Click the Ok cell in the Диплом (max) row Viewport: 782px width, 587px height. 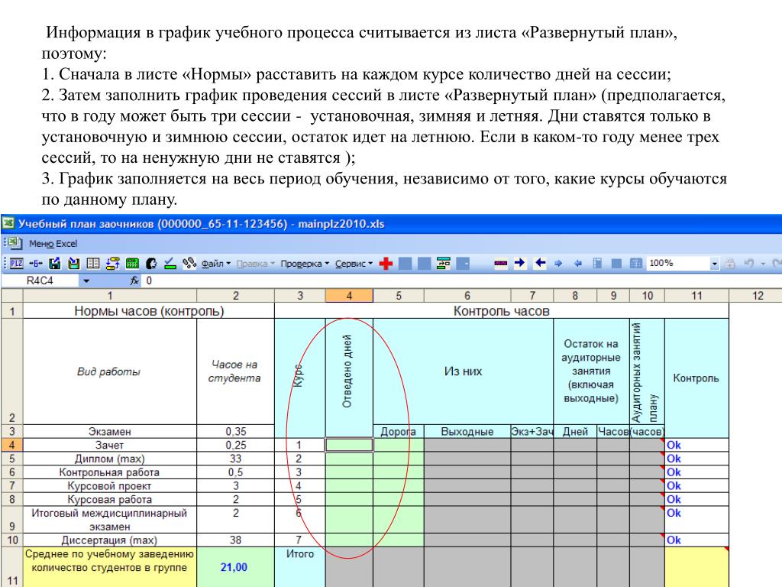(696, 459)
